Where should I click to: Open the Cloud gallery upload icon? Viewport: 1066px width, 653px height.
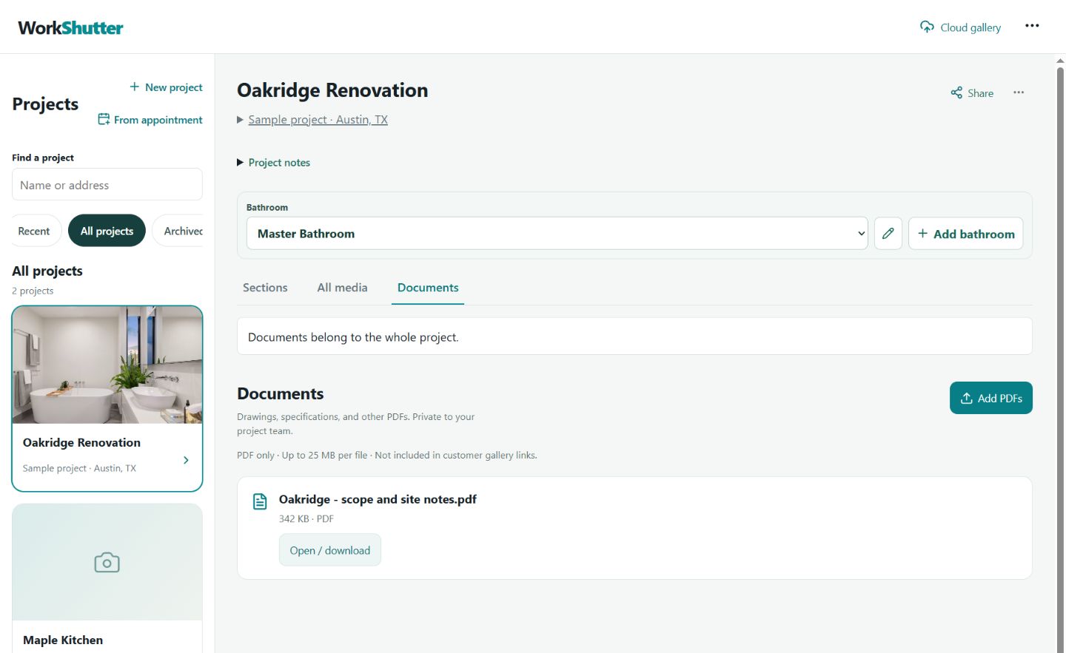click(x=927, y=27)
